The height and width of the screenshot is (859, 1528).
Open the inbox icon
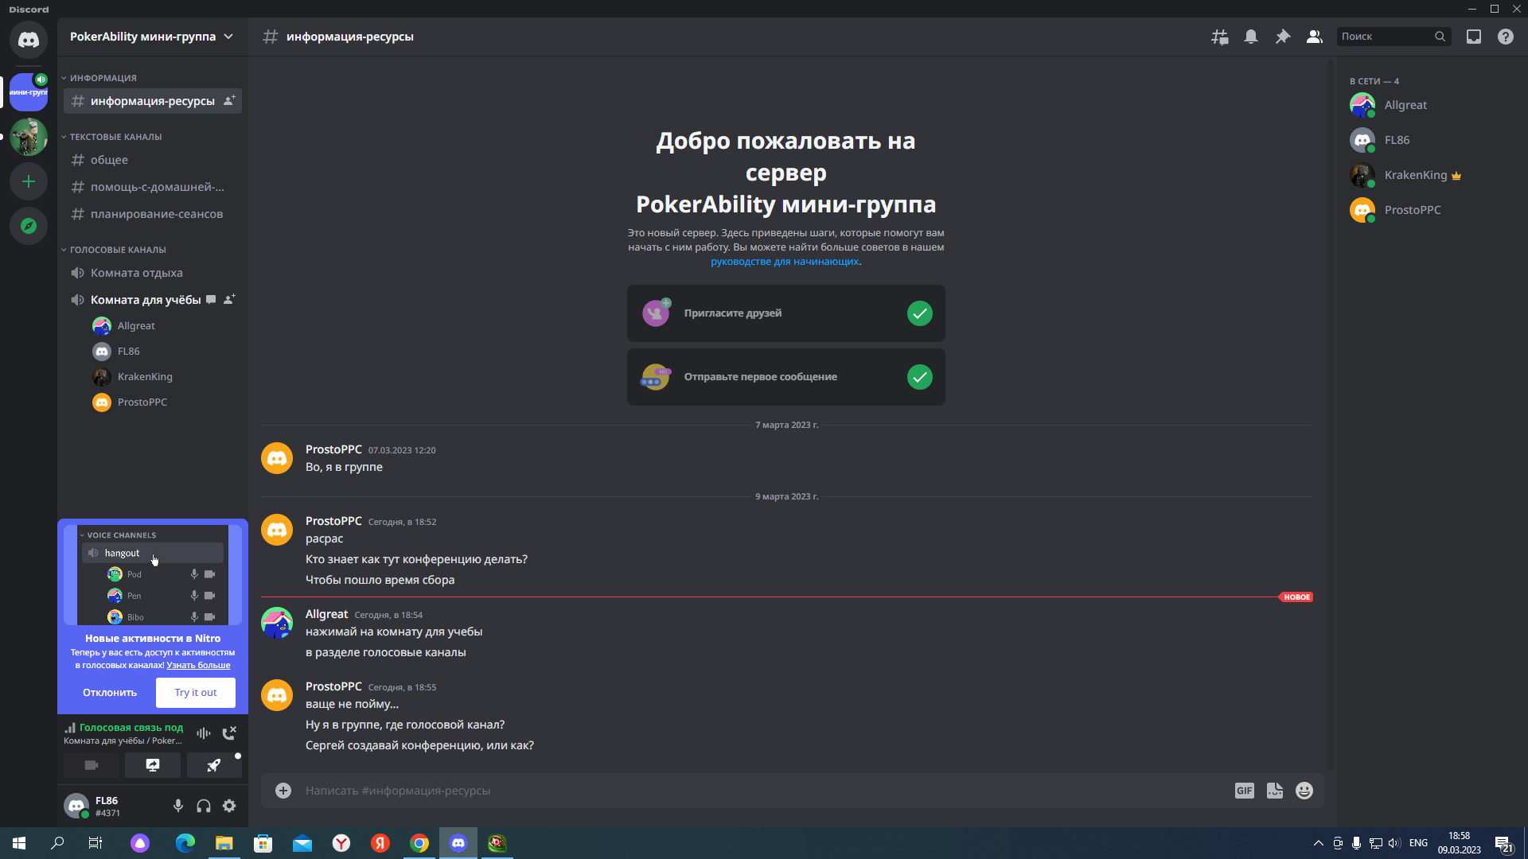click(x=1474, y=37)
